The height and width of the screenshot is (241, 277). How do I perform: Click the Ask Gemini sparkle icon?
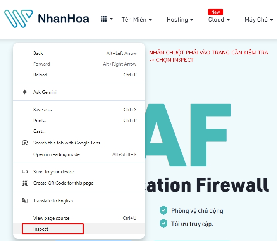(x=25, y=92)
